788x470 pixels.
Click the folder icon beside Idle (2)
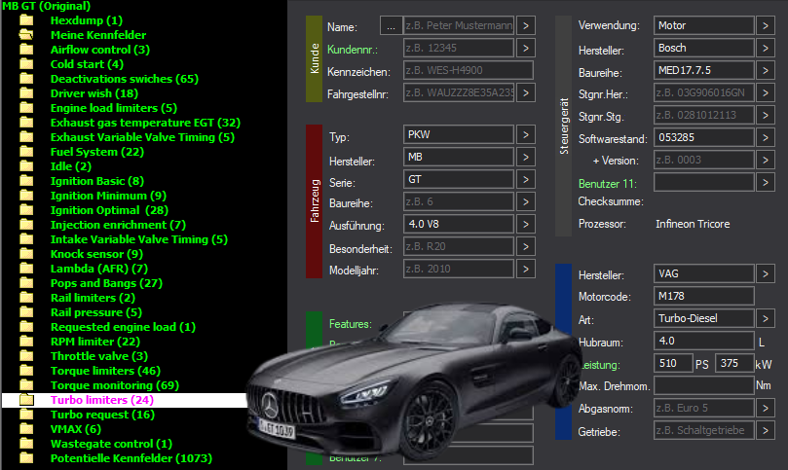click(x=26, y=166)
